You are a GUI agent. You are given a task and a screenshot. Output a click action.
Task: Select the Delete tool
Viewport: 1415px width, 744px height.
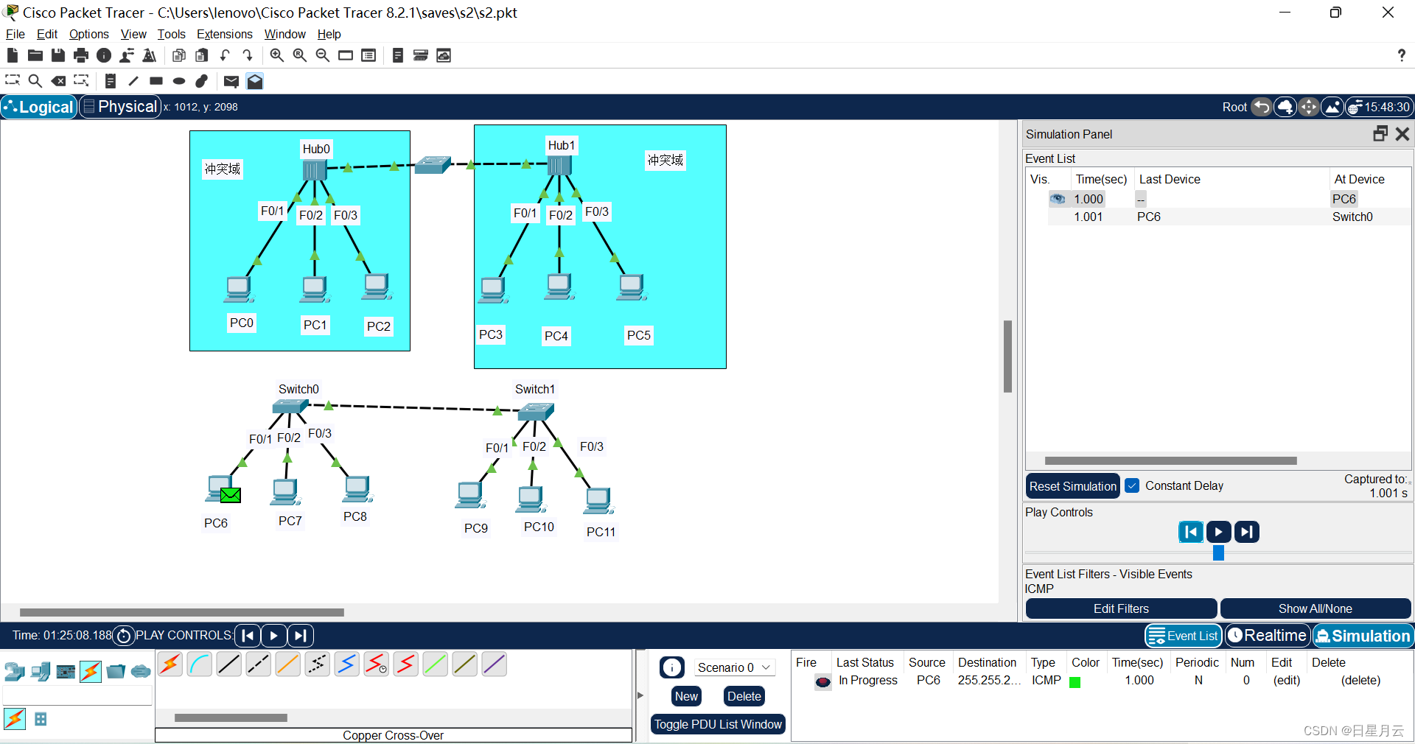59,81
